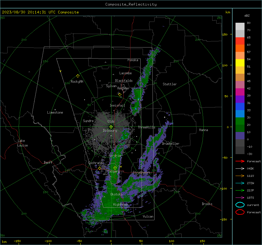Select the 30 dBZ light blue swatch
The width and height of the screenshot is (262, 245).
point(240,114)
